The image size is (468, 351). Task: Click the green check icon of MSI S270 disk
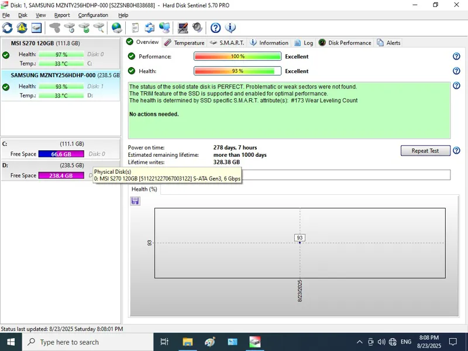pyautogui.click(x=6, y=55)
